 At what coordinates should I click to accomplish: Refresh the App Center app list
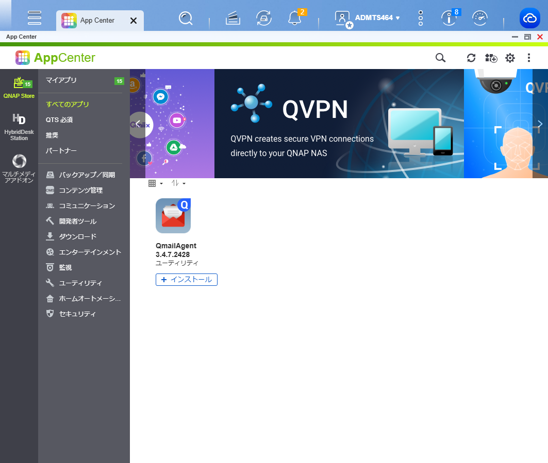(x=471, y=58)
